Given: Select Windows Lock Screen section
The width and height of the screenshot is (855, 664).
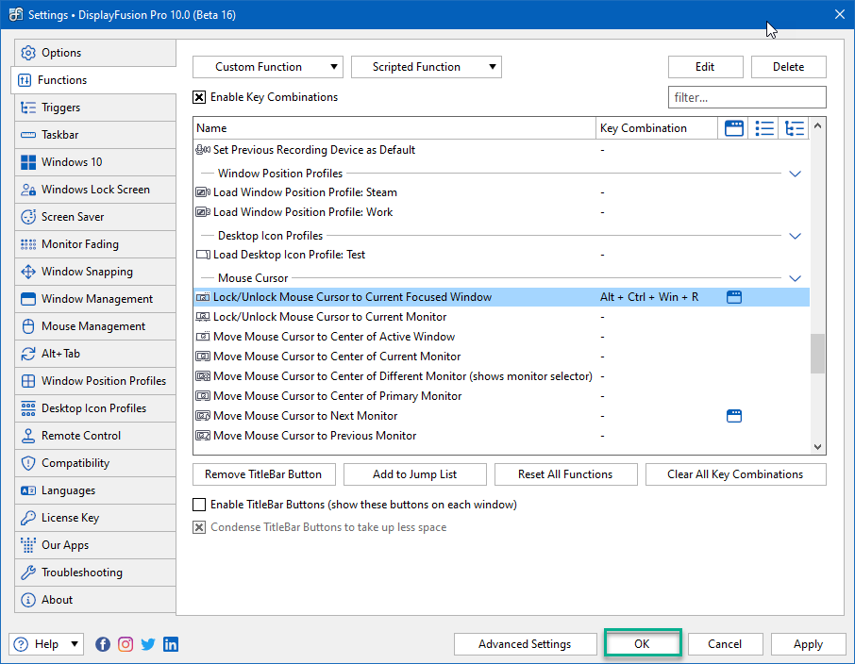Looking at the screenshot, I should [95, 190].
